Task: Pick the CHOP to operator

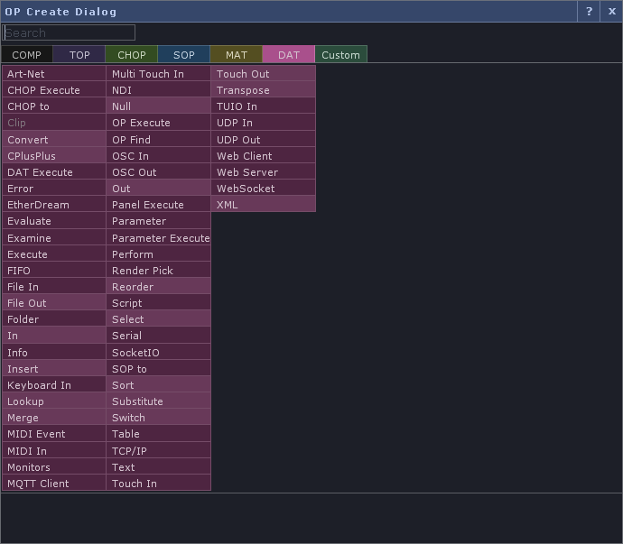Action: tap(54, 106)
